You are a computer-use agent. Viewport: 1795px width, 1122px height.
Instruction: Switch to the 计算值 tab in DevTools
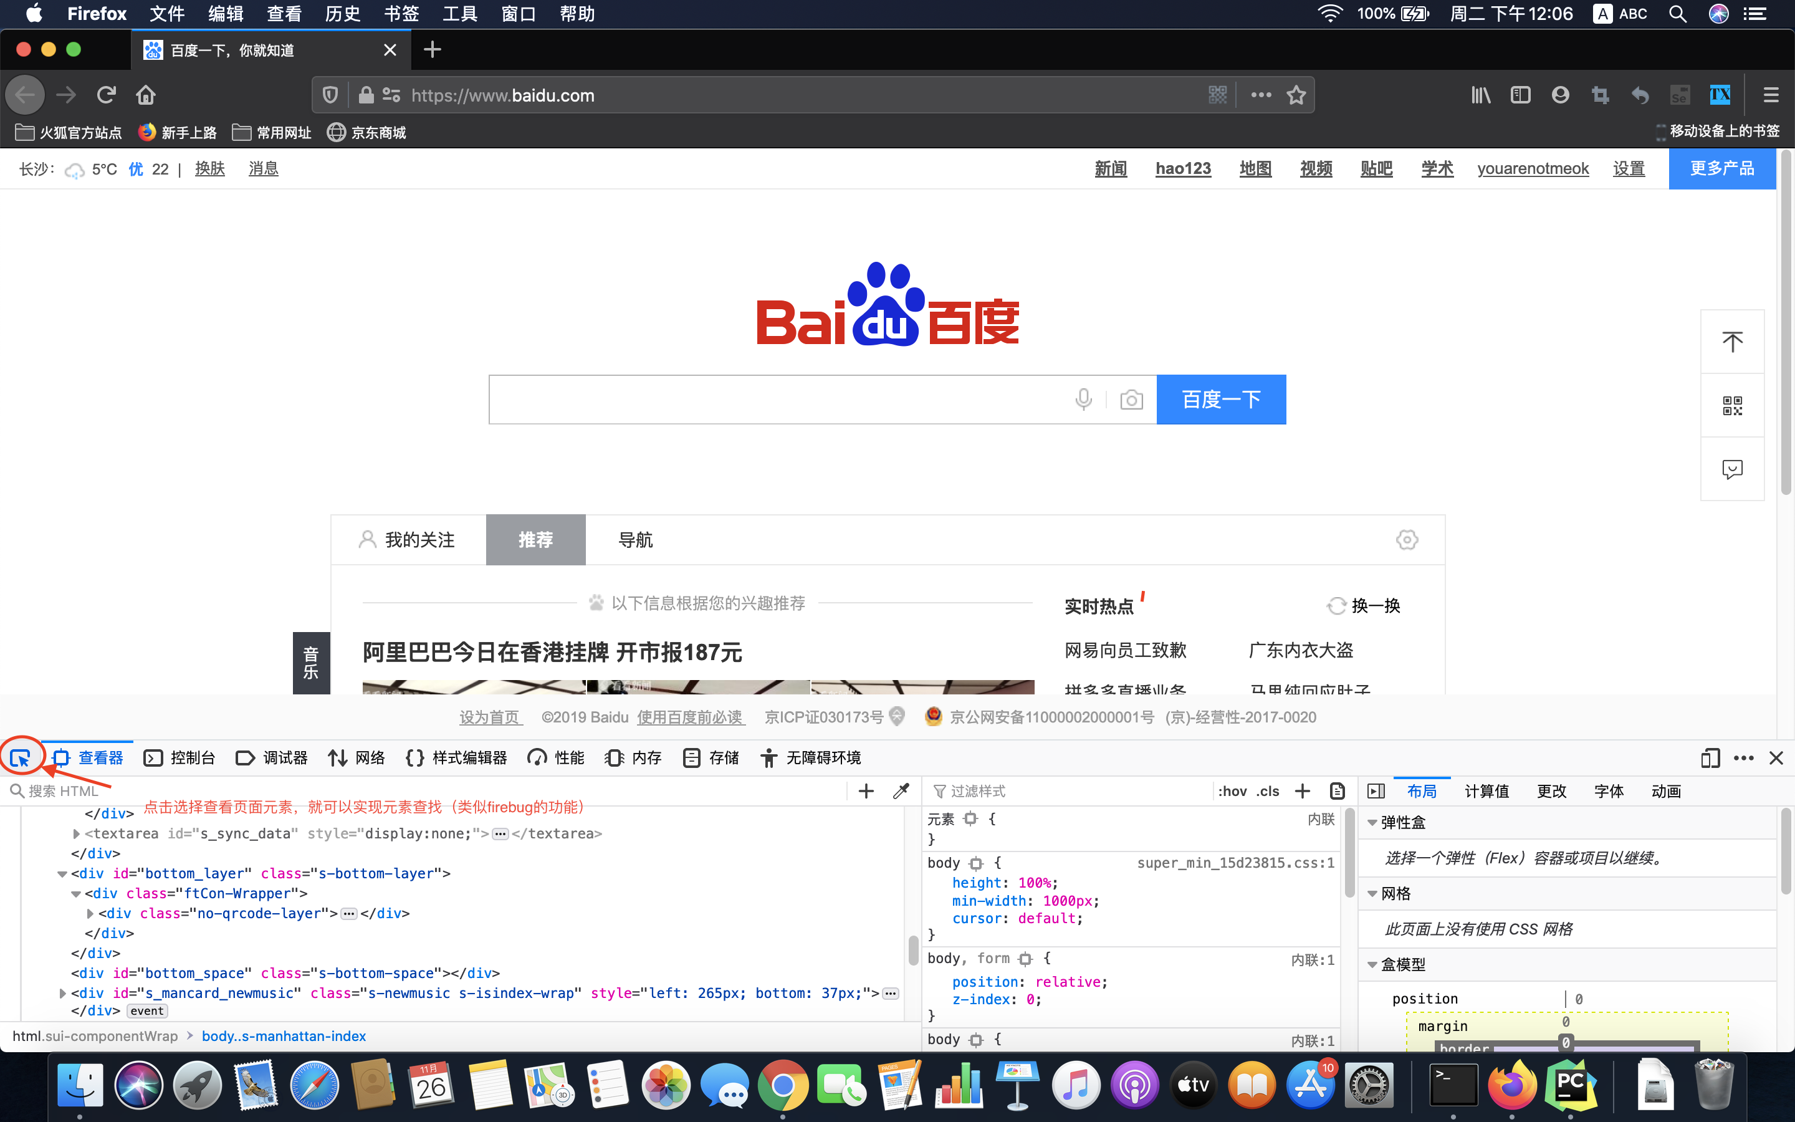tap(1486, 791)
